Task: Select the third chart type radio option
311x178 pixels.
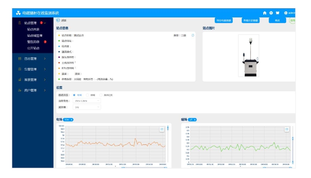Action: click(101, 95)
